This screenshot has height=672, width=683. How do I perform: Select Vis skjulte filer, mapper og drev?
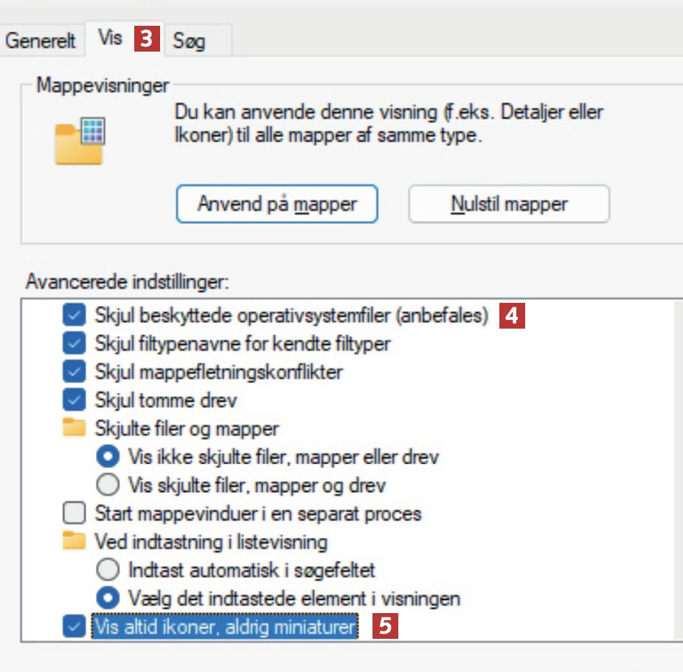tap(108, 486)
